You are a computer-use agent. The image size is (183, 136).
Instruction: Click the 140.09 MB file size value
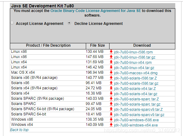pyautogui.click(x=94, y=125)
